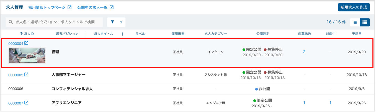Sort by the 選考ポジション column header
Image resolution: width=376 pixels, height=112 pixels.
tap(67, 34)
